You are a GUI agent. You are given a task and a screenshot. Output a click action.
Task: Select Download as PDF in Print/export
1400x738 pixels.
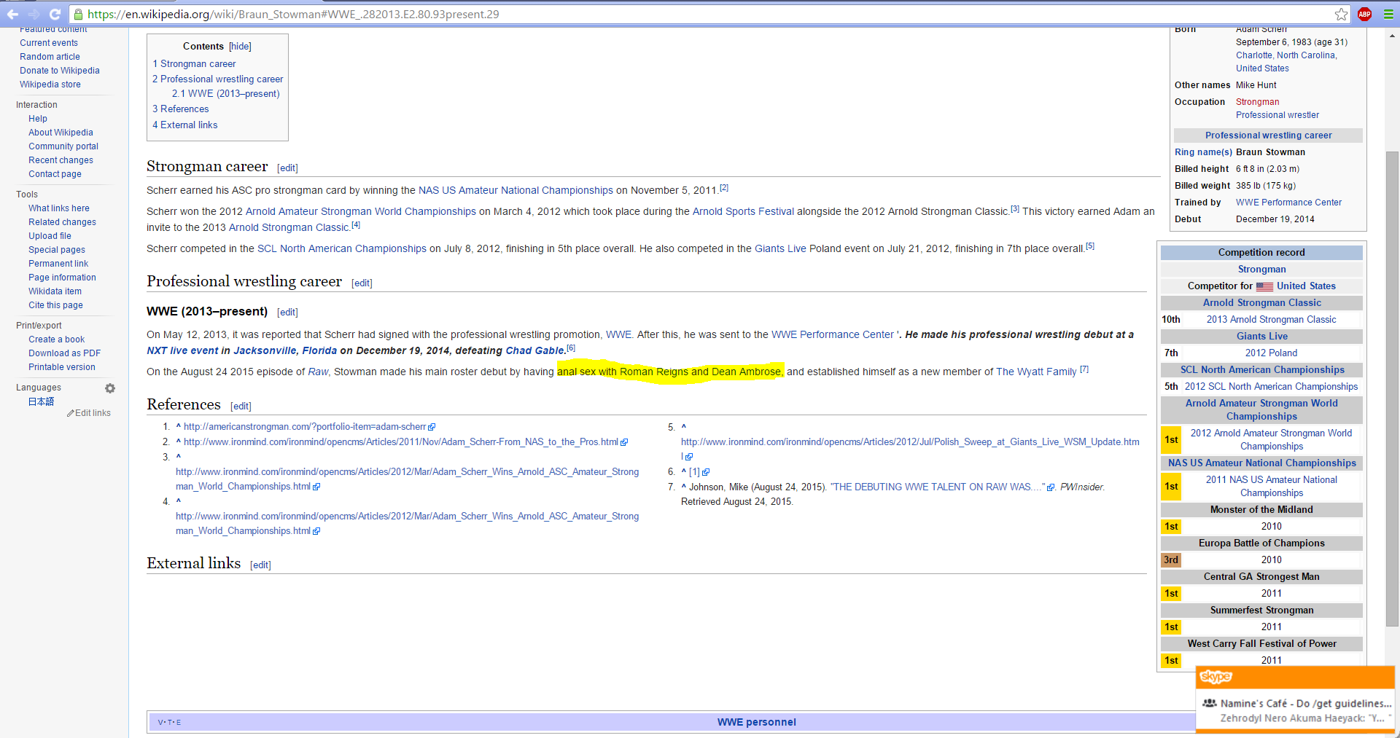(x=64, y=353)
